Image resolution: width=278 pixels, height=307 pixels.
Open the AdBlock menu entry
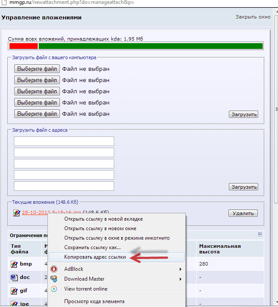click(x=117, y=269)
